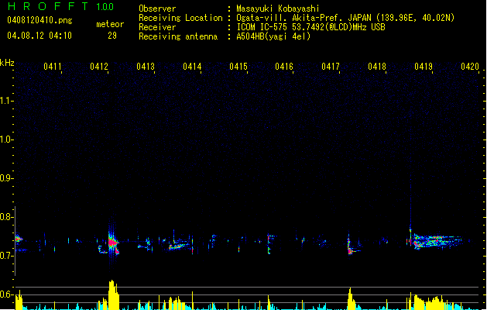This screenshot has width=487, height=310.
Task: Click the kHz axis unit label
Action: coord(7,63)
